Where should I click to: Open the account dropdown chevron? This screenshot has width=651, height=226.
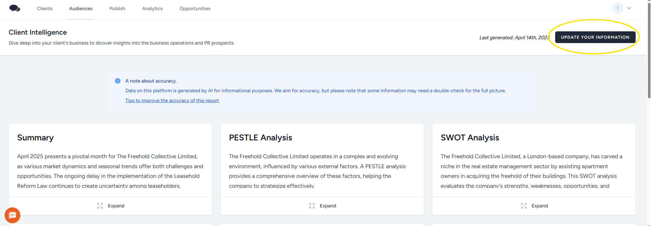click(629, 8)
